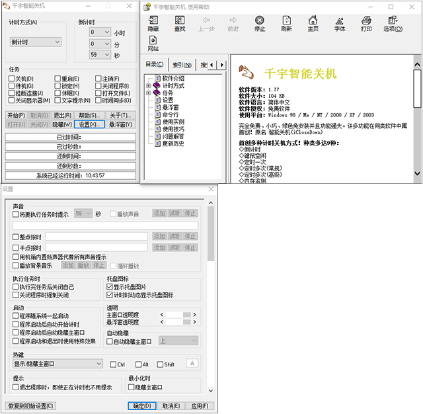This screenshot has height=414, width=423.
Task: Open the 小时 (hours) dropdown
Action: click(100, 32)
